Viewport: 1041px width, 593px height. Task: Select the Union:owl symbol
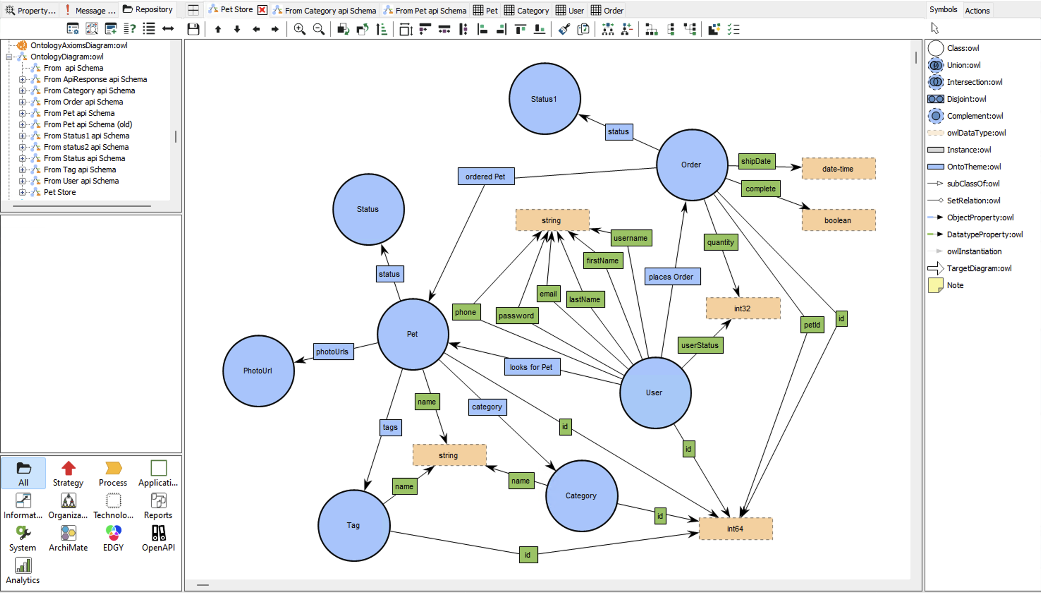click(x=954, y=65)
